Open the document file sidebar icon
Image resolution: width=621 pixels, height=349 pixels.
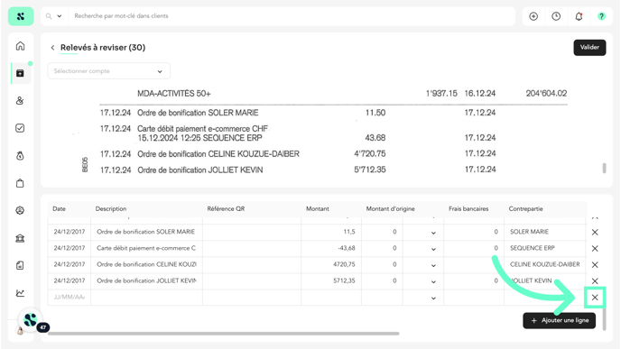[x=20, y=265]
